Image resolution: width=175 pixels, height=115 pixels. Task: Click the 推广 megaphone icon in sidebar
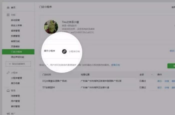point(8,113)
